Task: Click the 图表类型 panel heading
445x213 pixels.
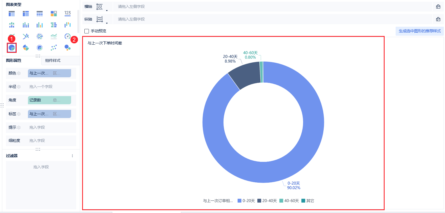Action: [14, 4]
